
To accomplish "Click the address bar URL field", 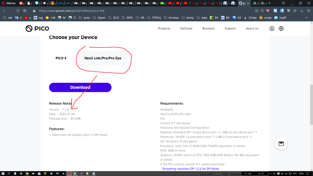I will click(x=125, y=11).
